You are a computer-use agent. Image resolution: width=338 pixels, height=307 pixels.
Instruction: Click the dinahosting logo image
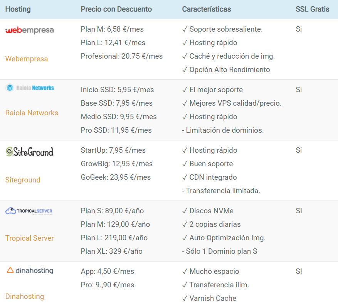pyautogui.click(x=30, y=270)
